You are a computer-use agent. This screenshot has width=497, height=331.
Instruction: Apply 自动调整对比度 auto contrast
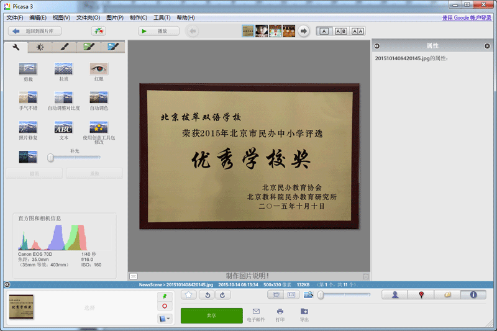point(64,101)
